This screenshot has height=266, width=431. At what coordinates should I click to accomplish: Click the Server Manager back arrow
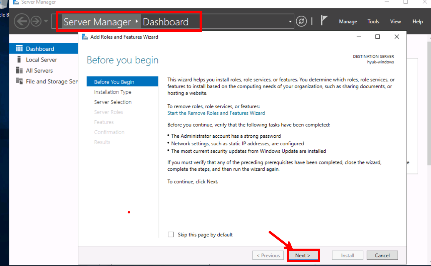[x=22, y=22]
